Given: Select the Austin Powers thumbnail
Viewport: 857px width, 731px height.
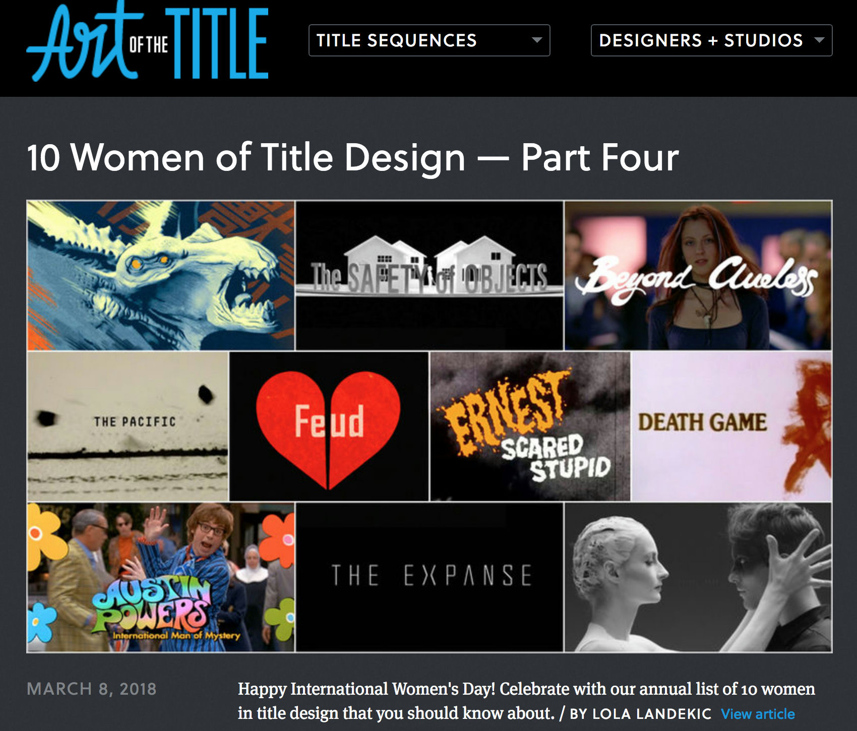Looking at the screenshot, I should pyautogui.click(x=161, y=577).
